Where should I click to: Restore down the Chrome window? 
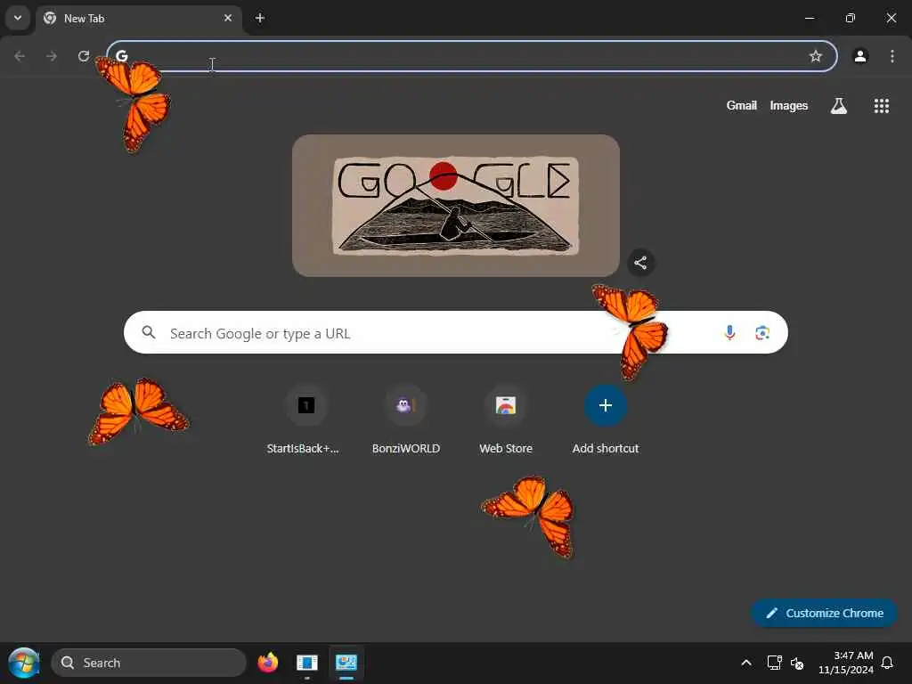tap(850, 18)
